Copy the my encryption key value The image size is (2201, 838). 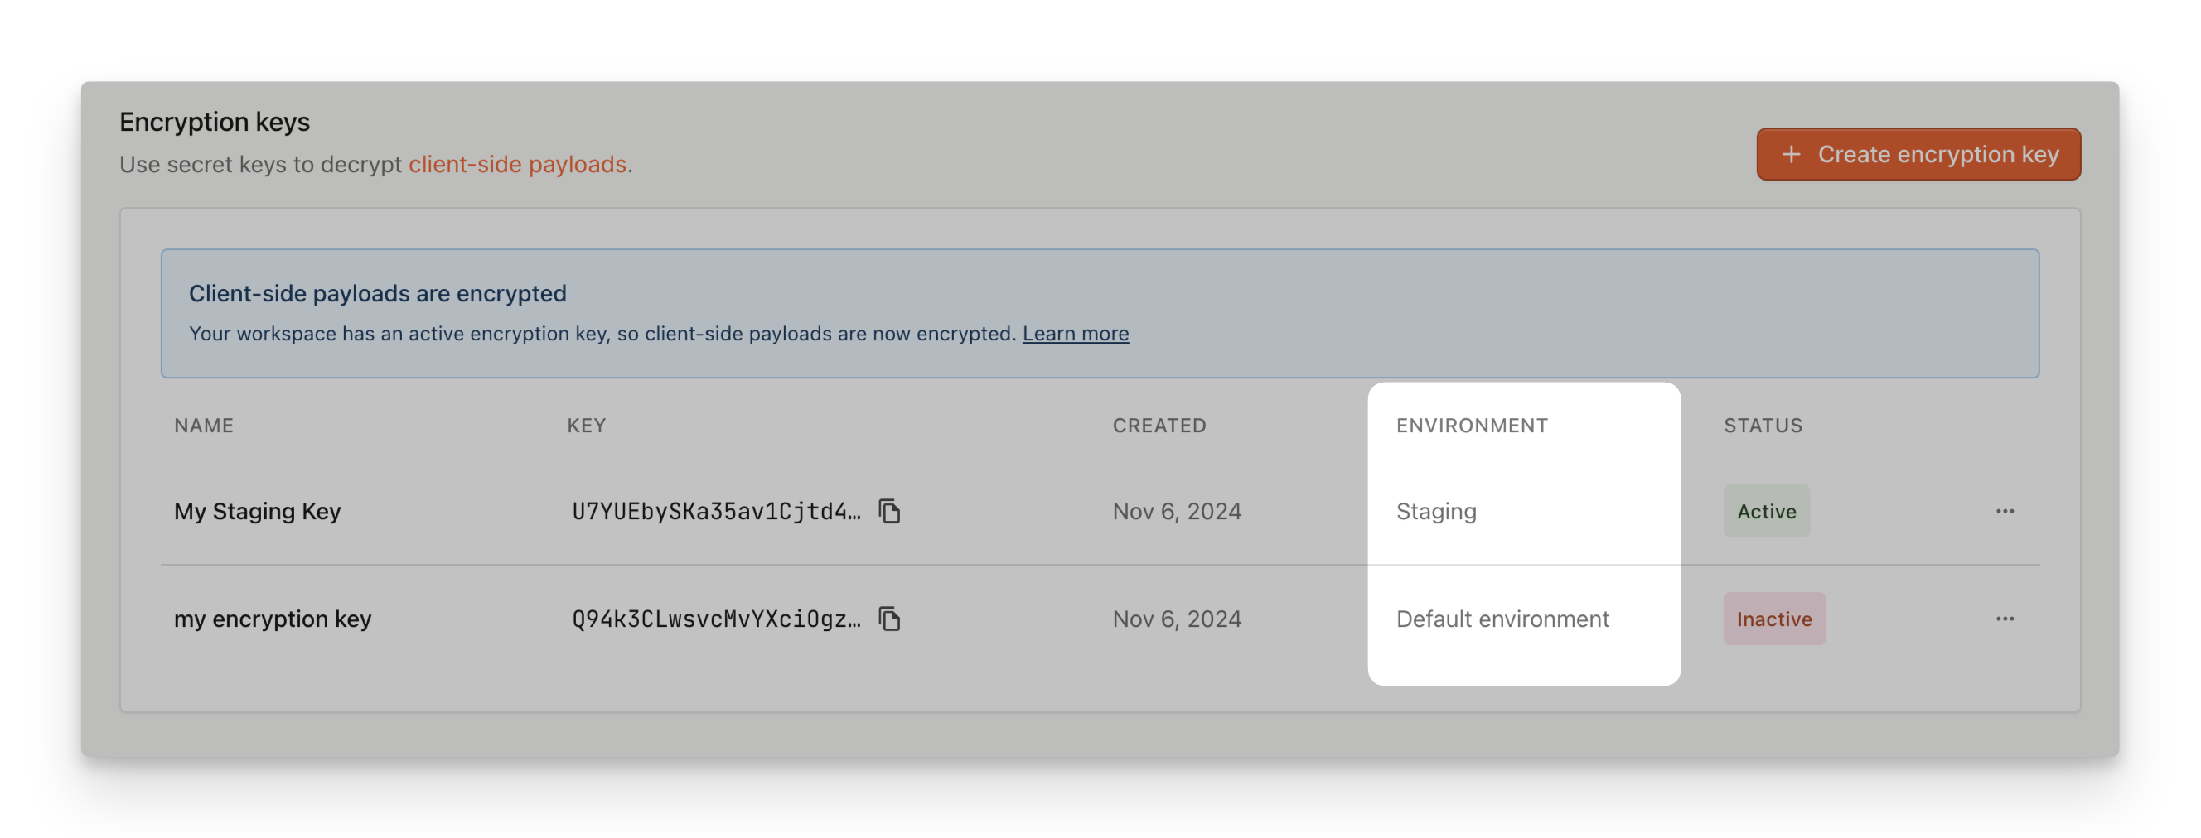click(x=889, y=619)
